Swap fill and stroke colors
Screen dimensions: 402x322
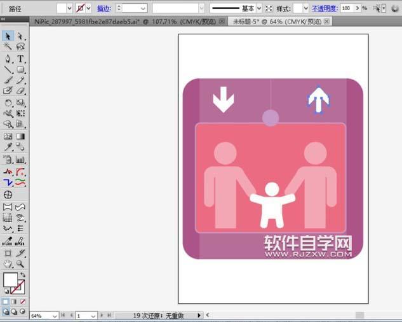pos(23,275)
